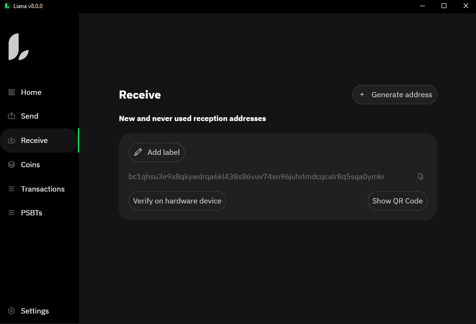Click the pencil icon beside Add label

coord(138,152)
